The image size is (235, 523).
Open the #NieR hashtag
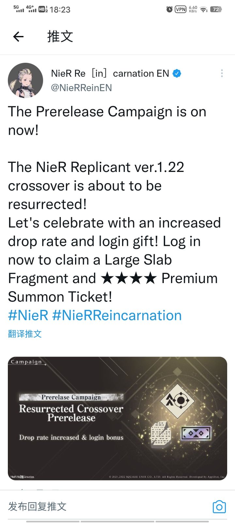(x=28, y=315)
